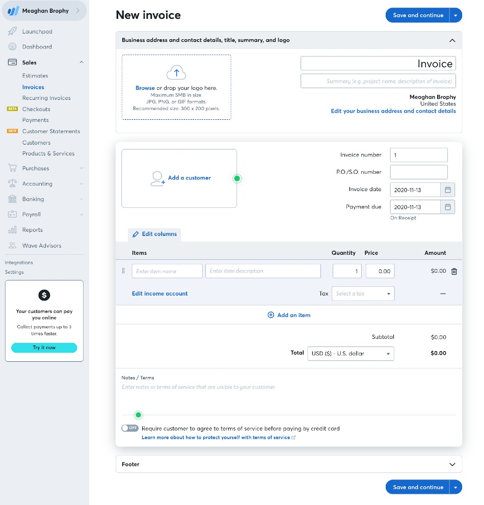Click the P.O./S.O. number field

pos(419,172)
